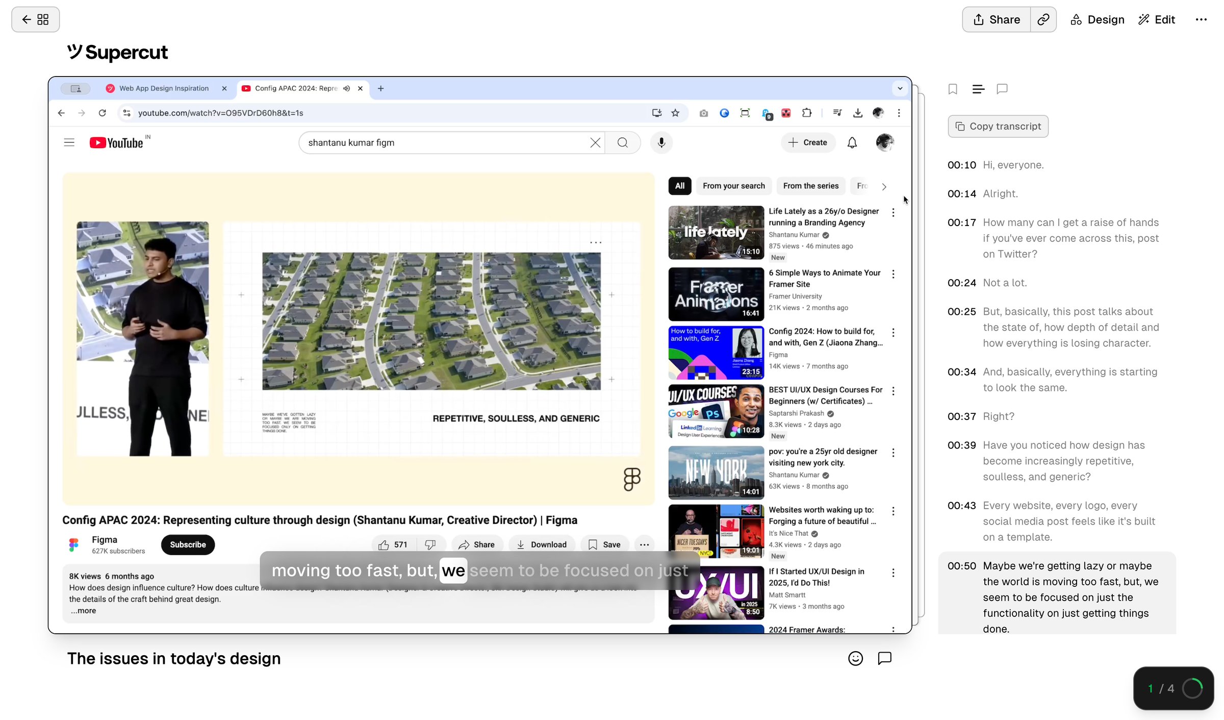
Task: Show more filter chips with the right chevron
Action: (x=884, y=186)
